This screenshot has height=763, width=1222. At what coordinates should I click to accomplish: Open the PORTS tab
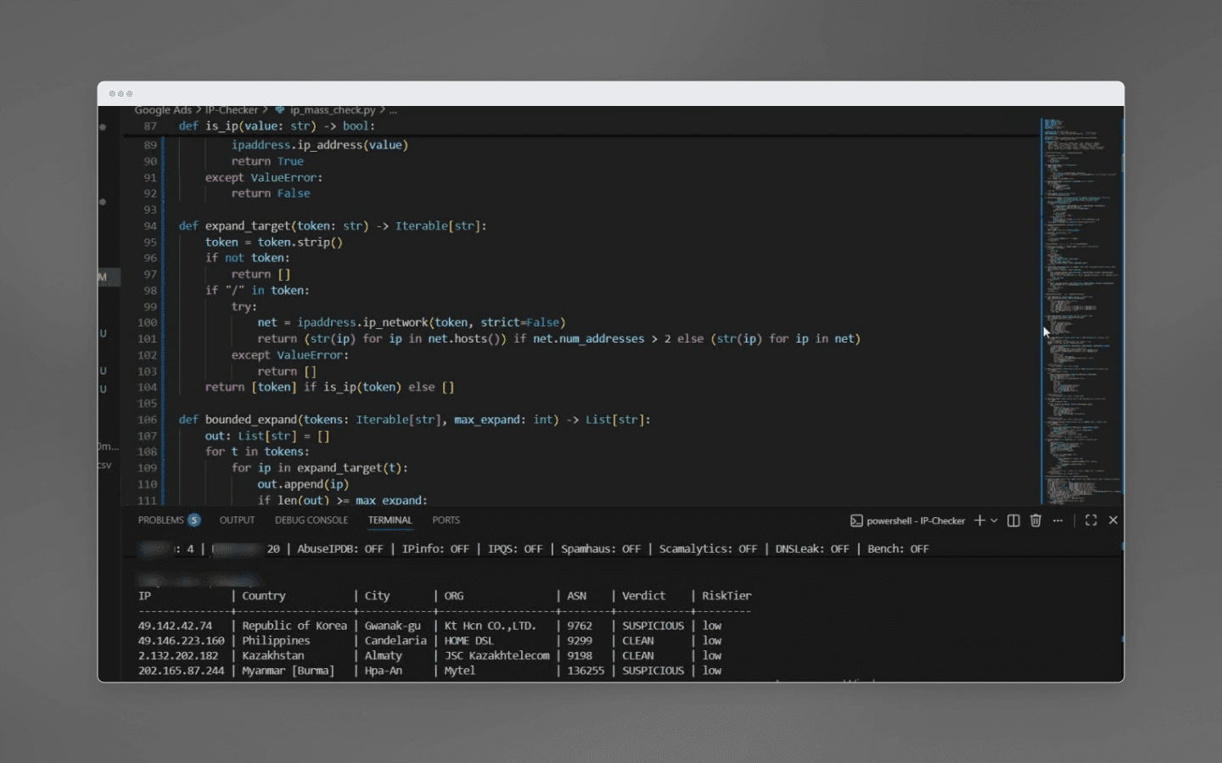[x=446, y=520]
